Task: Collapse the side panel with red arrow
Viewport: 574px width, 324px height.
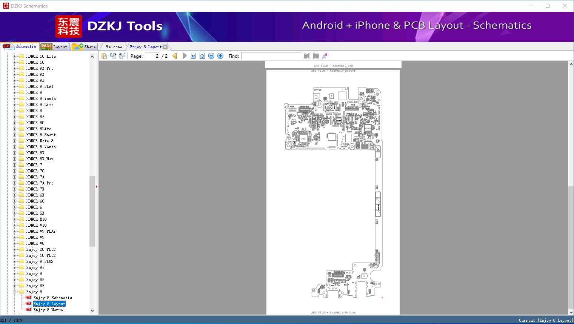Action: (x=97, y=187)
